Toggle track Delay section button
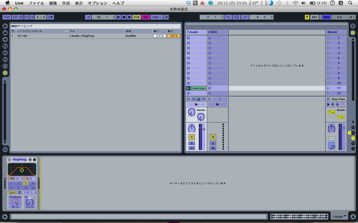Viewport: 358px width, 223px height. point(353,143)
